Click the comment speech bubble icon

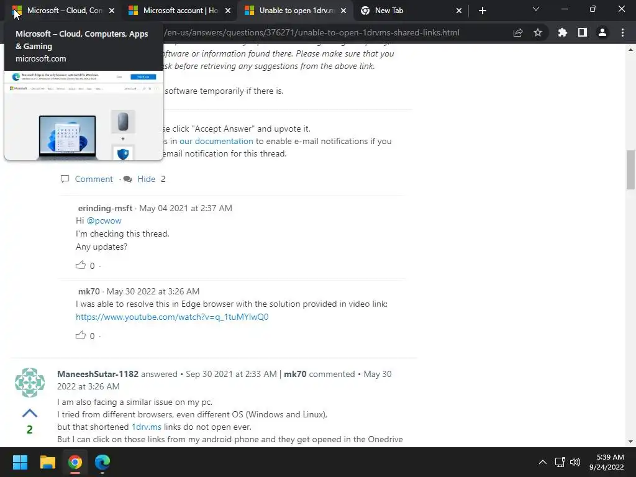(x=65, y=179)
